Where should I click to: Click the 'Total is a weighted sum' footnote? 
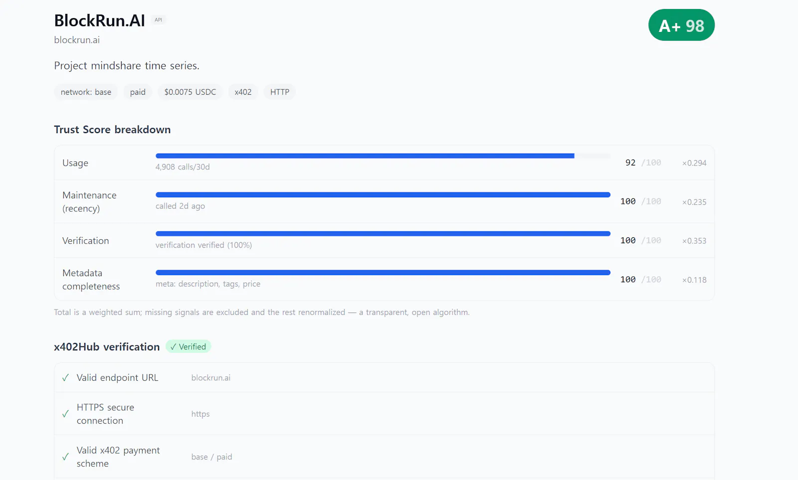[x=262, y=312]
